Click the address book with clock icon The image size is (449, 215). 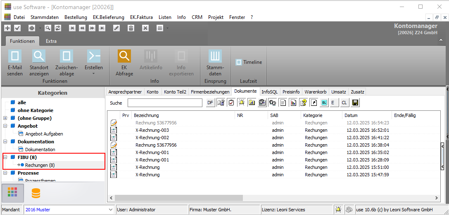pos(221,103)
